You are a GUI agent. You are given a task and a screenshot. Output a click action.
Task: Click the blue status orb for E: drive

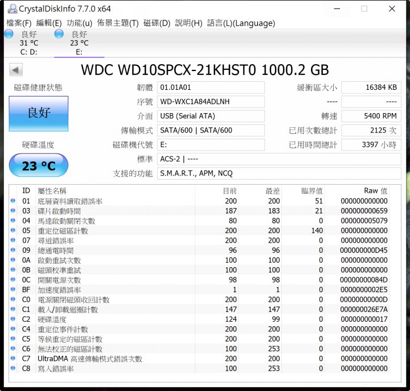59,34
